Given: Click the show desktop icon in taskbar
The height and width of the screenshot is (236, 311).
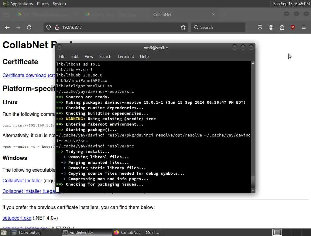Looking at the screenshot, I should tap(4, 232).
